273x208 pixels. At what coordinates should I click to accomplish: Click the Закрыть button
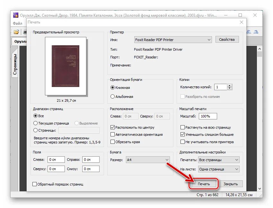click(x=231, y=184)
